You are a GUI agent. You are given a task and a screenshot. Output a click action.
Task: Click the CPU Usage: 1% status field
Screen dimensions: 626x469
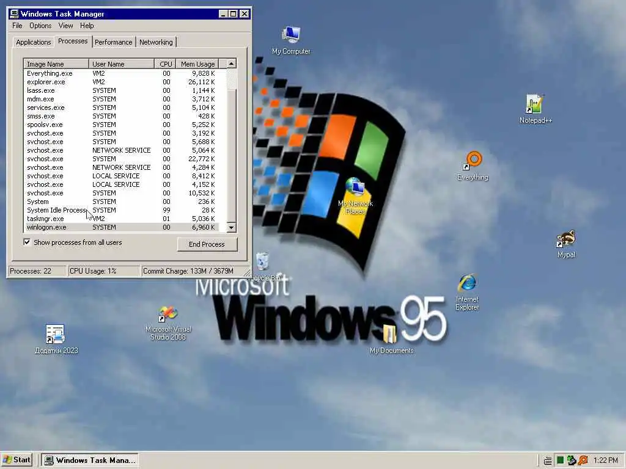click(x=104, y=271)
